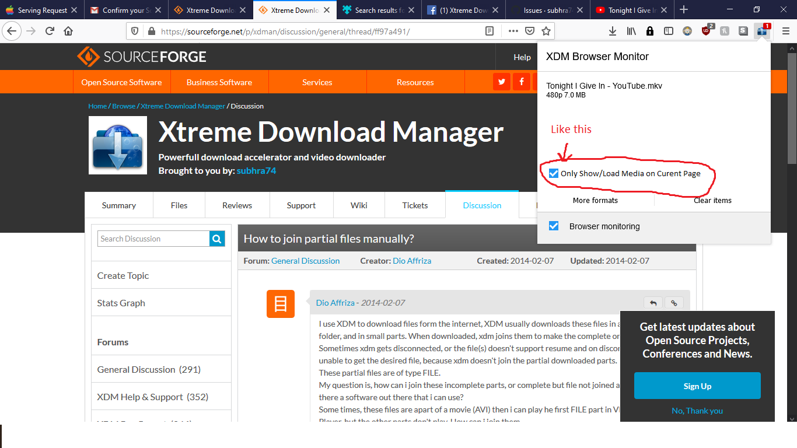The image size is (797, 448).
Task: Open the XDM Browser Monitor extension icon
Action: pos(763,30)
